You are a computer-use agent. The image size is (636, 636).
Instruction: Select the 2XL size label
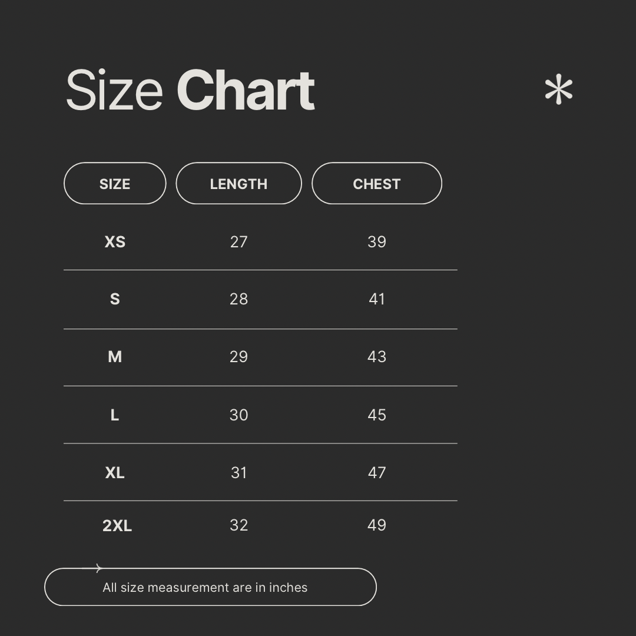117,525
